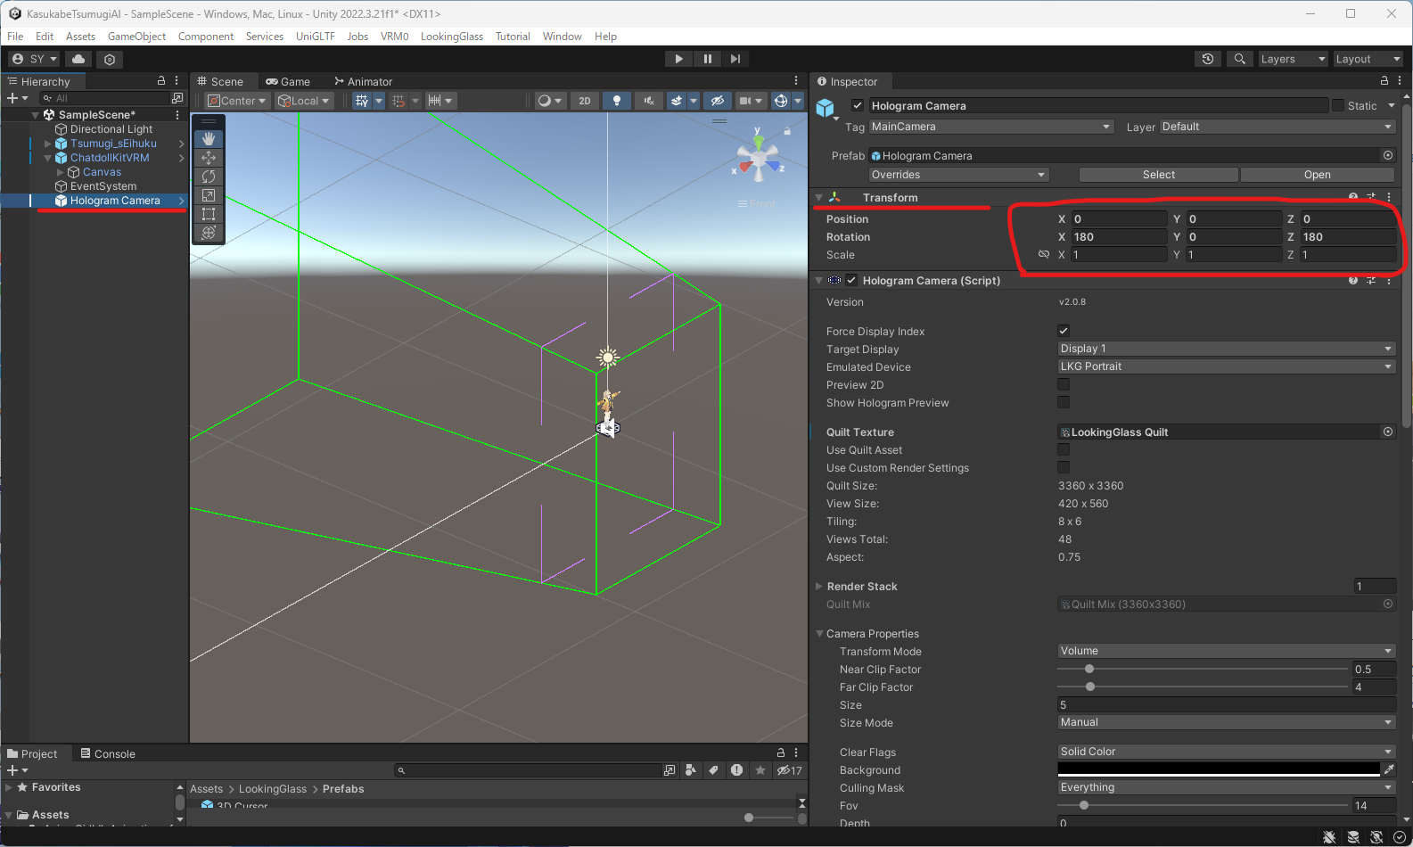1413x847 pixels.
Task: Open version control settings icon
Action: coord(110,59)
